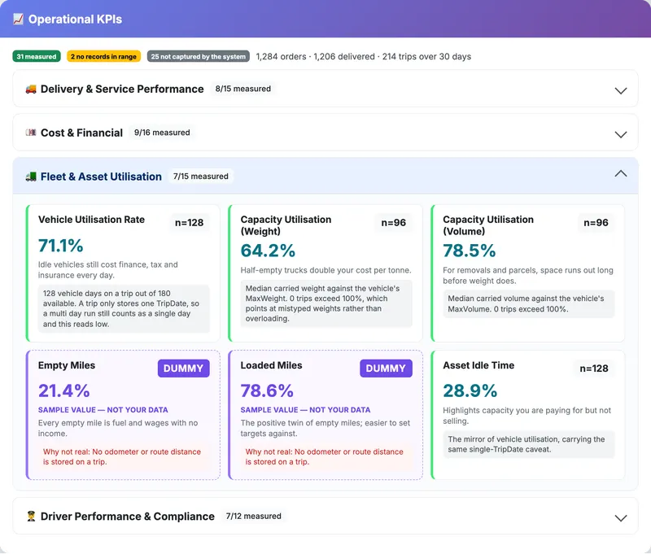Image resolution: width=651 pixels, height=554 pixels.
Task: Click the '7/12 measured' label
Action: (x=253, y=517)
